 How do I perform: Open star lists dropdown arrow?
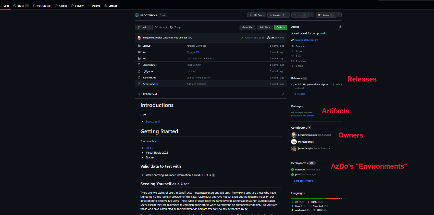click(339, 15)
